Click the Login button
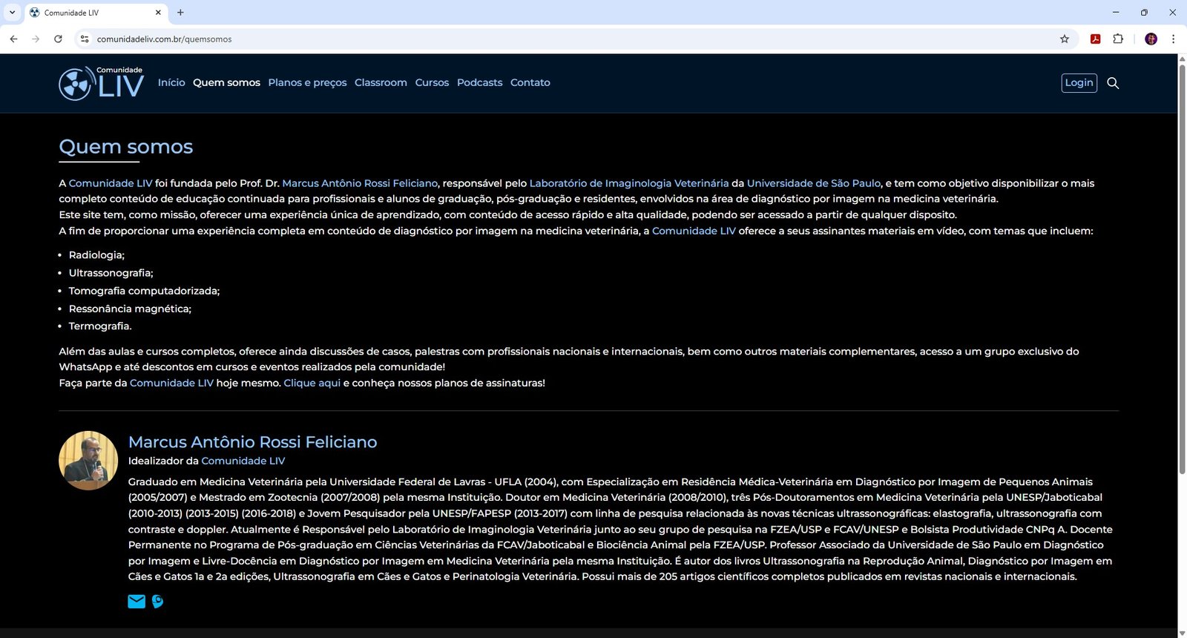Image resolution: width=1187 pixels, height=638 pixels. [x=1079, y=83]
